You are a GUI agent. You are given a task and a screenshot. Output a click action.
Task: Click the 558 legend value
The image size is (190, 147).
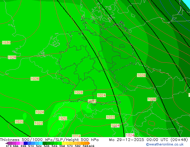[x=62, y=146]
